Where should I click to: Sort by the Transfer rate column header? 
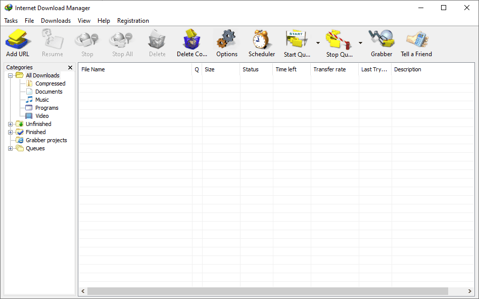[335, 69]
